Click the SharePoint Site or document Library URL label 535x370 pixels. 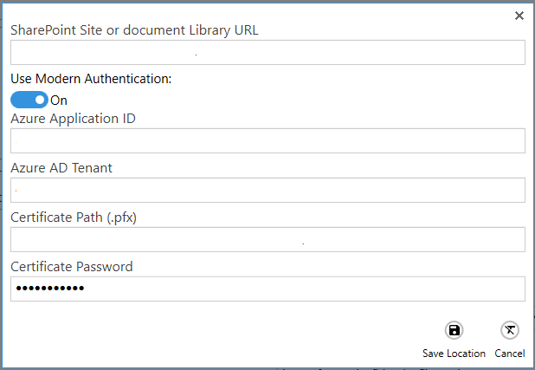pyautogui.click(x=134, y=30)
